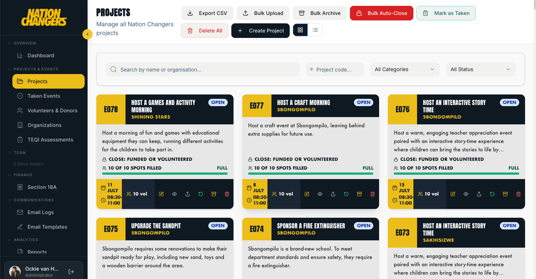The image size is (536, 279).
Task: Click Create Project button
Action: pos(261,31)
